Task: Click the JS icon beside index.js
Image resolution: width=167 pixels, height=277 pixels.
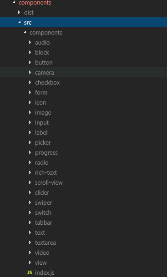Action: [x=30, y=272]
